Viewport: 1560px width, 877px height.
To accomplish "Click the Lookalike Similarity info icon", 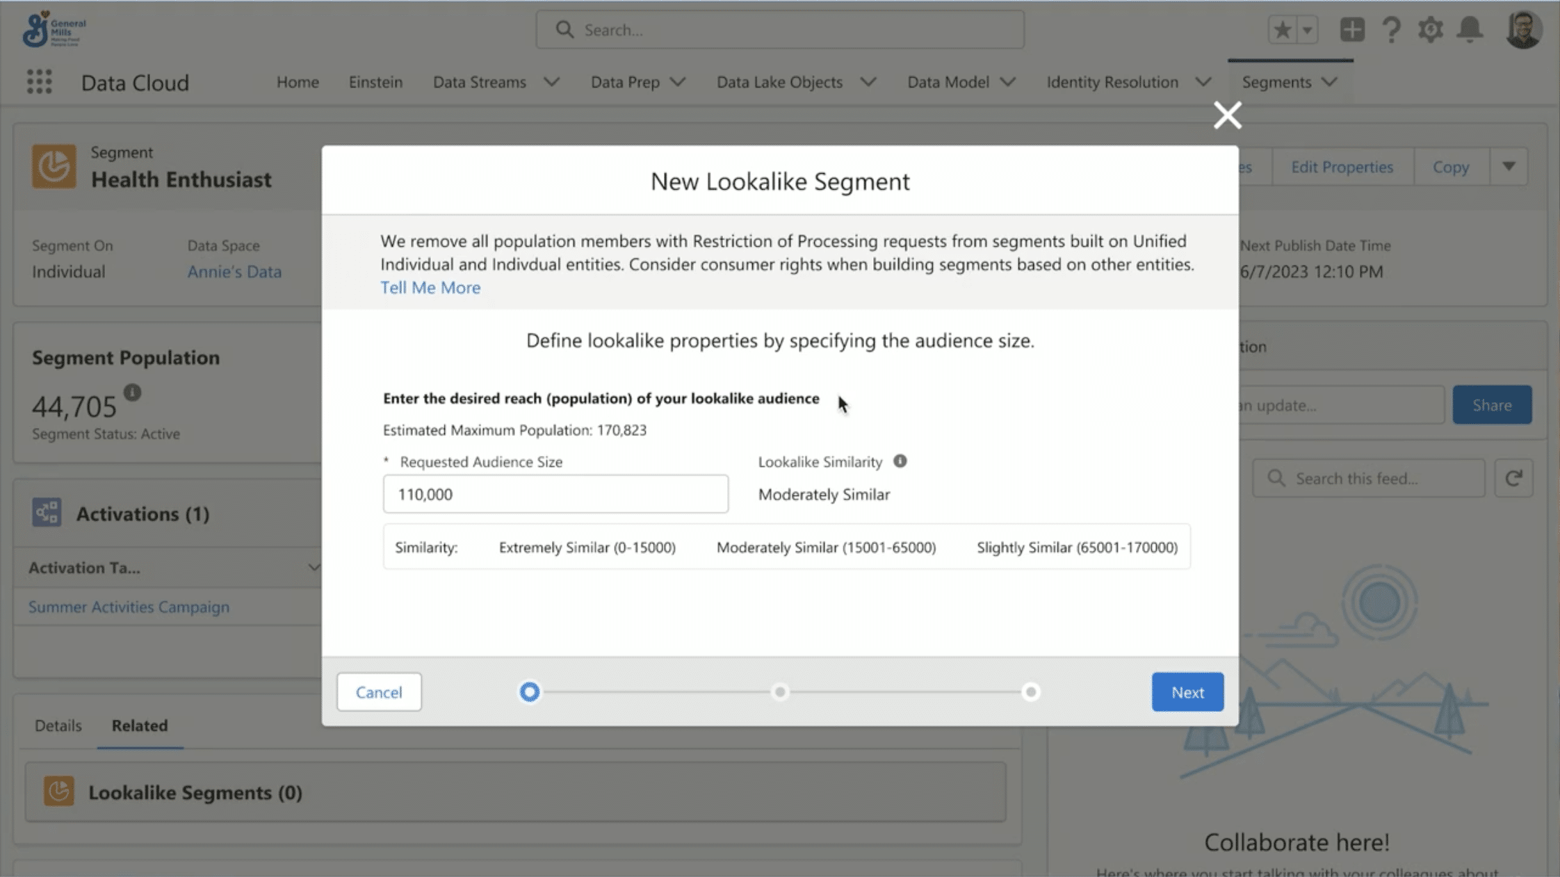I will coord(900,461).
